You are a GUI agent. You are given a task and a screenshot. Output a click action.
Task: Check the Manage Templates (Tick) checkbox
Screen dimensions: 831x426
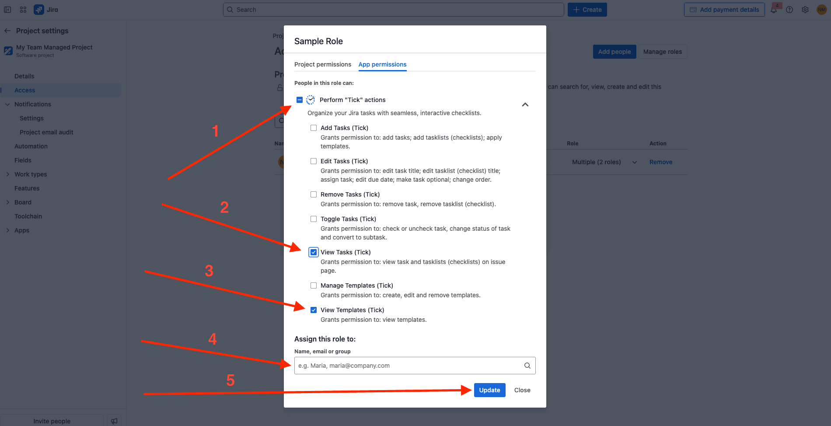pyautogui.click(x=314, y=285)
